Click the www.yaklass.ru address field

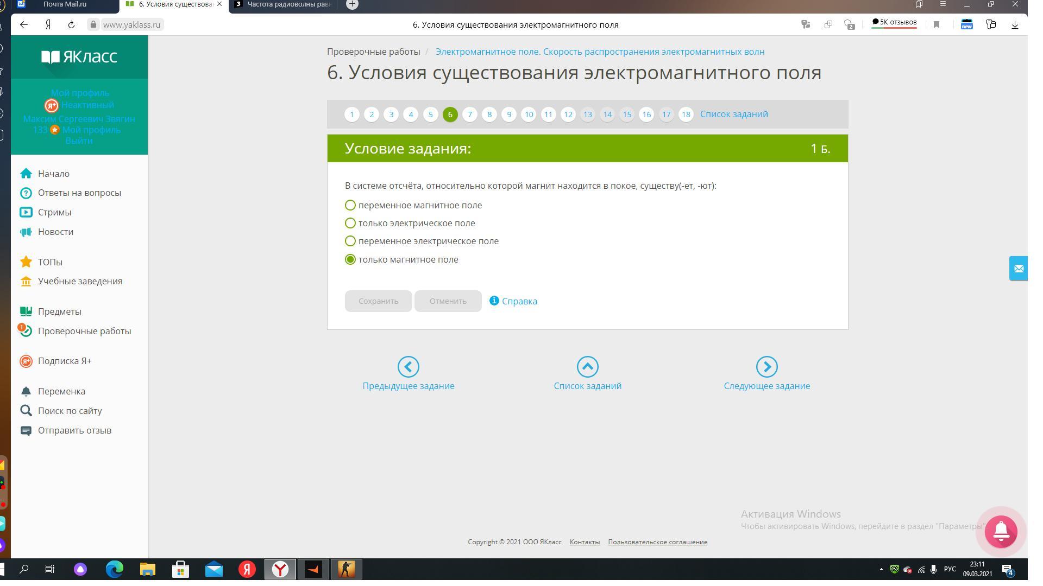coord(131,25)
